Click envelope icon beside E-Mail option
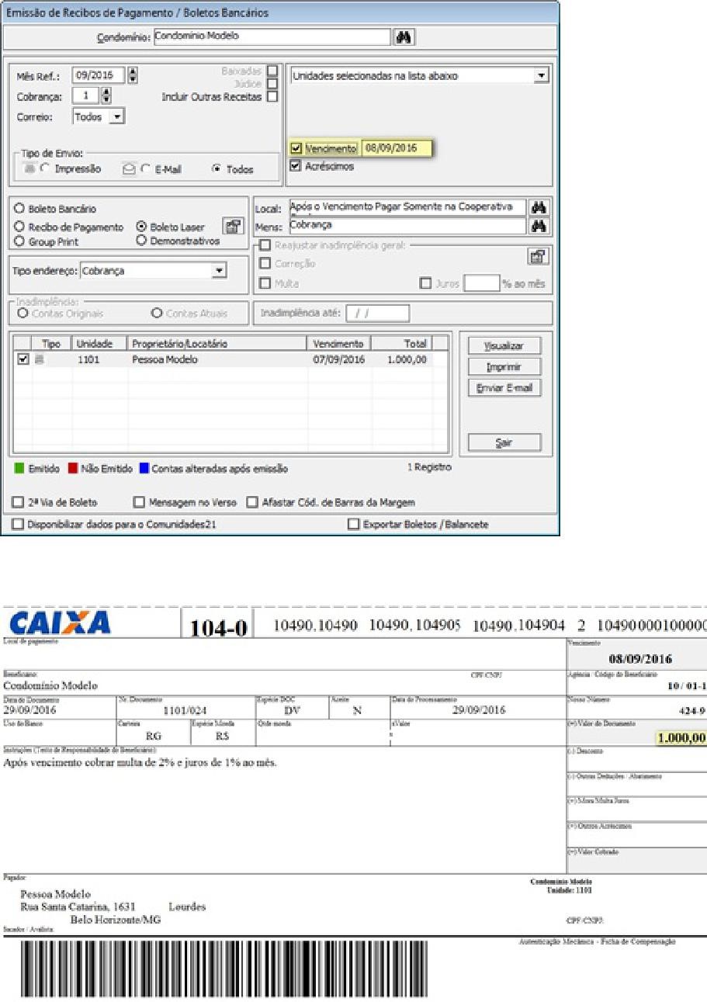 [x=130, y=168]
